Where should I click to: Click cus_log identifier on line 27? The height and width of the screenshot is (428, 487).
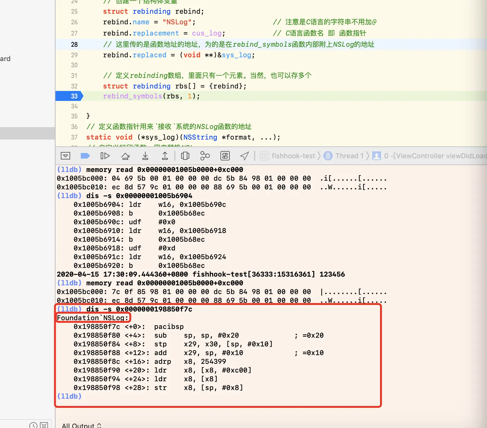(x=207, y=33)
